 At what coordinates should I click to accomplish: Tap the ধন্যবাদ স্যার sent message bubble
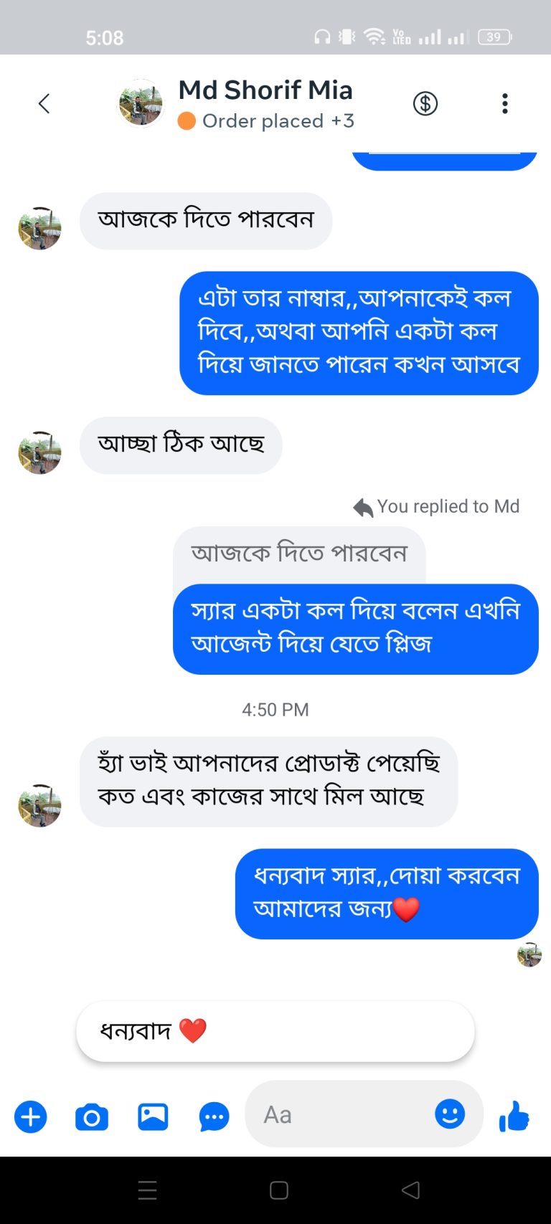(386, 893)
